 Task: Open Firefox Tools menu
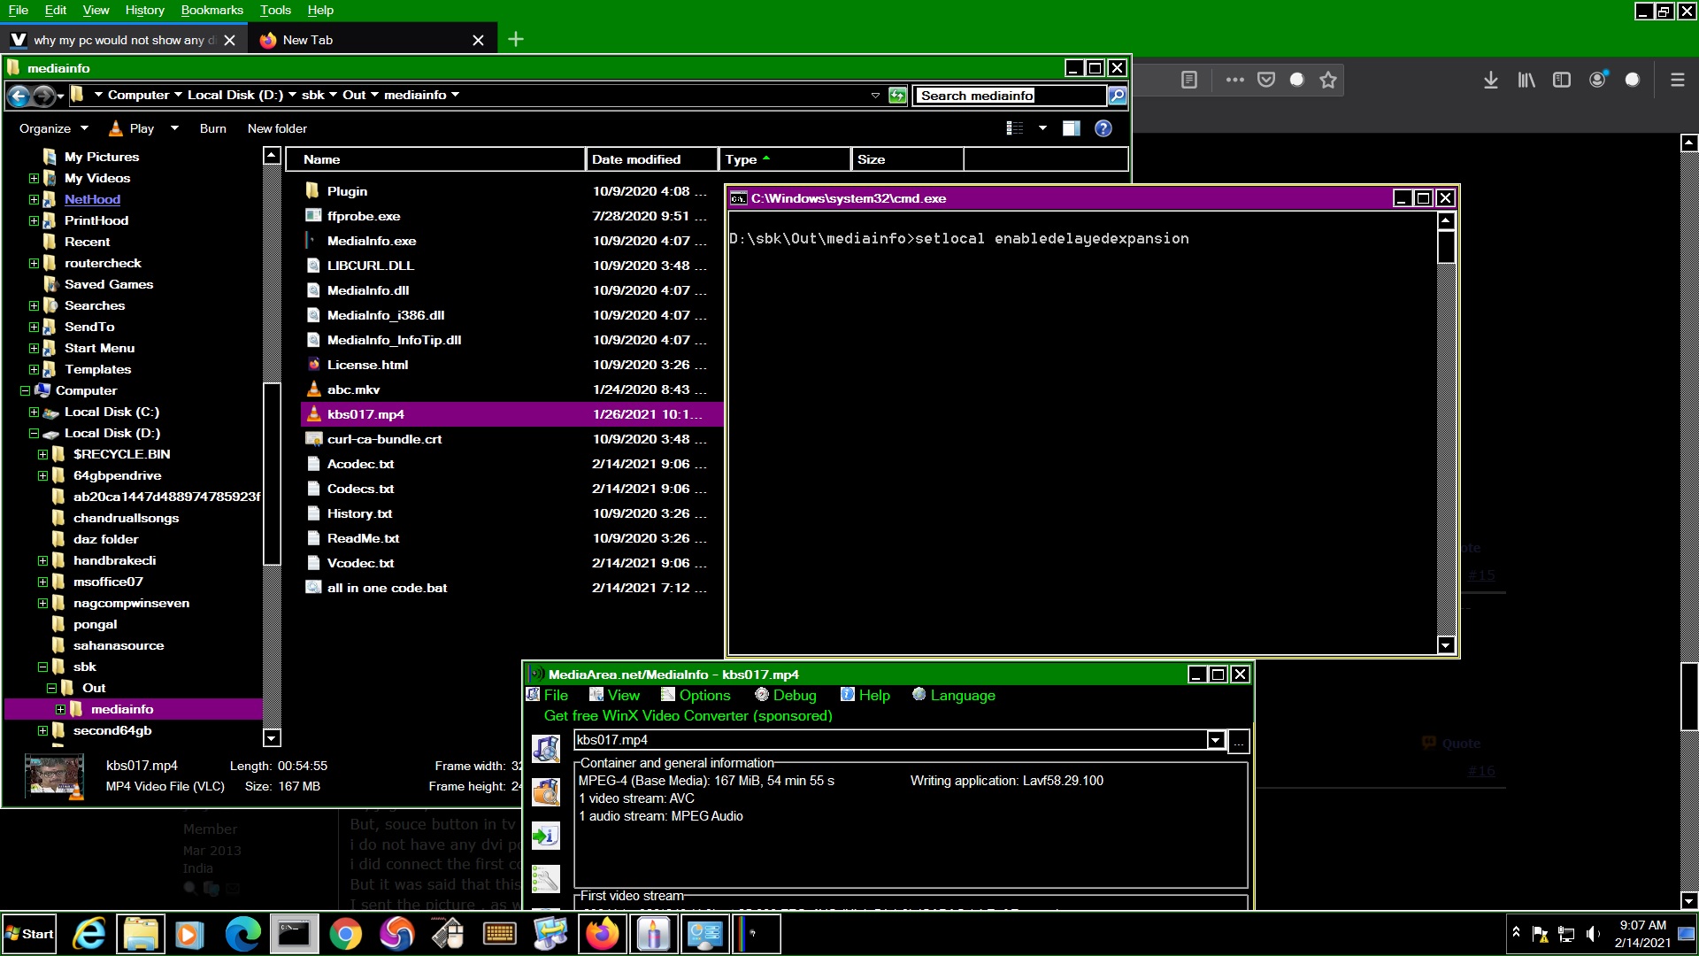pyautogui.click(x=275, y=10)
